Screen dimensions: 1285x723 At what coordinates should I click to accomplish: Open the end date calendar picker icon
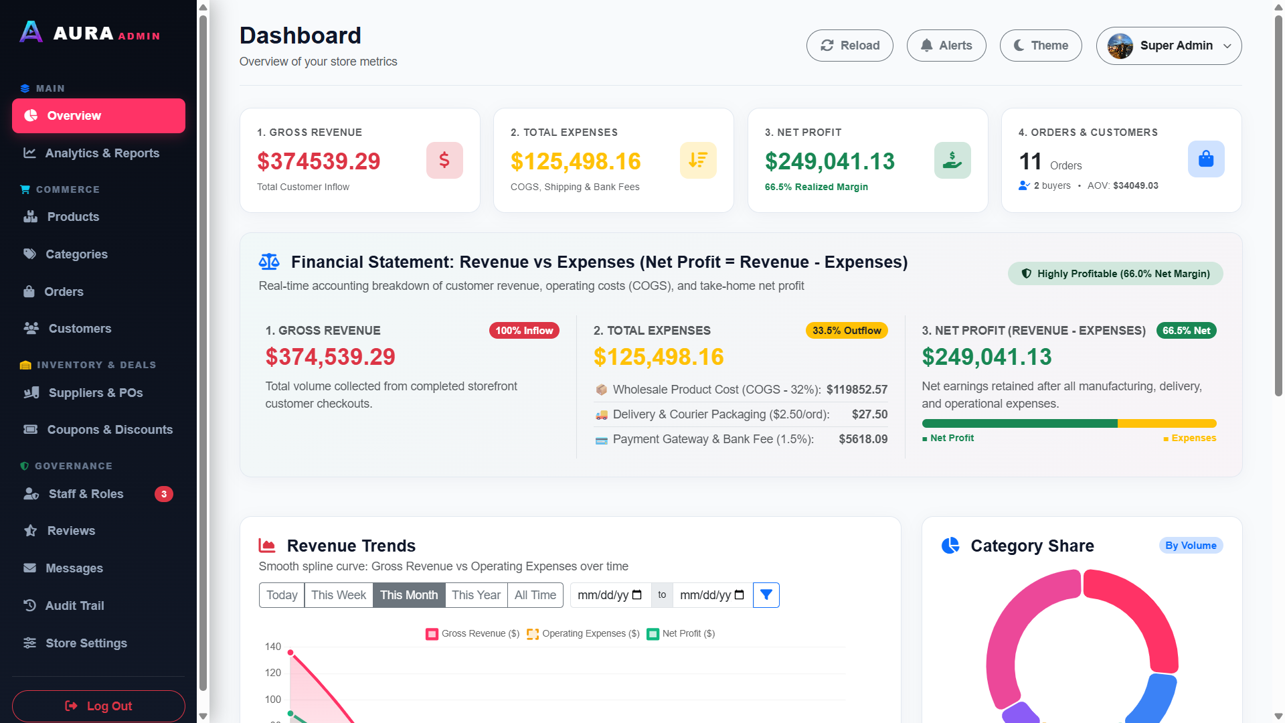pos(740,595)
